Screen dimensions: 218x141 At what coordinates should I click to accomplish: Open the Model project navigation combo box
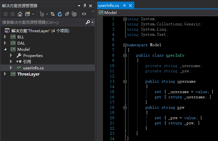[x=158, y=13]
